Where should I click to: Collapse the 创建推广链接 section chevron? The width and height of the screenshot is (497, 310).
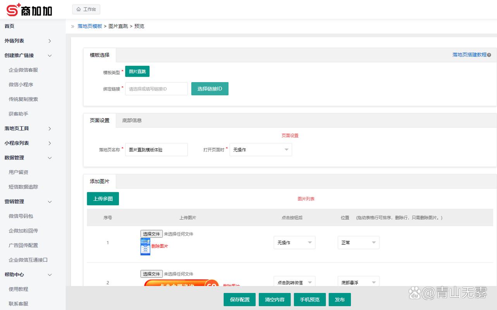[x=50, y=55]
